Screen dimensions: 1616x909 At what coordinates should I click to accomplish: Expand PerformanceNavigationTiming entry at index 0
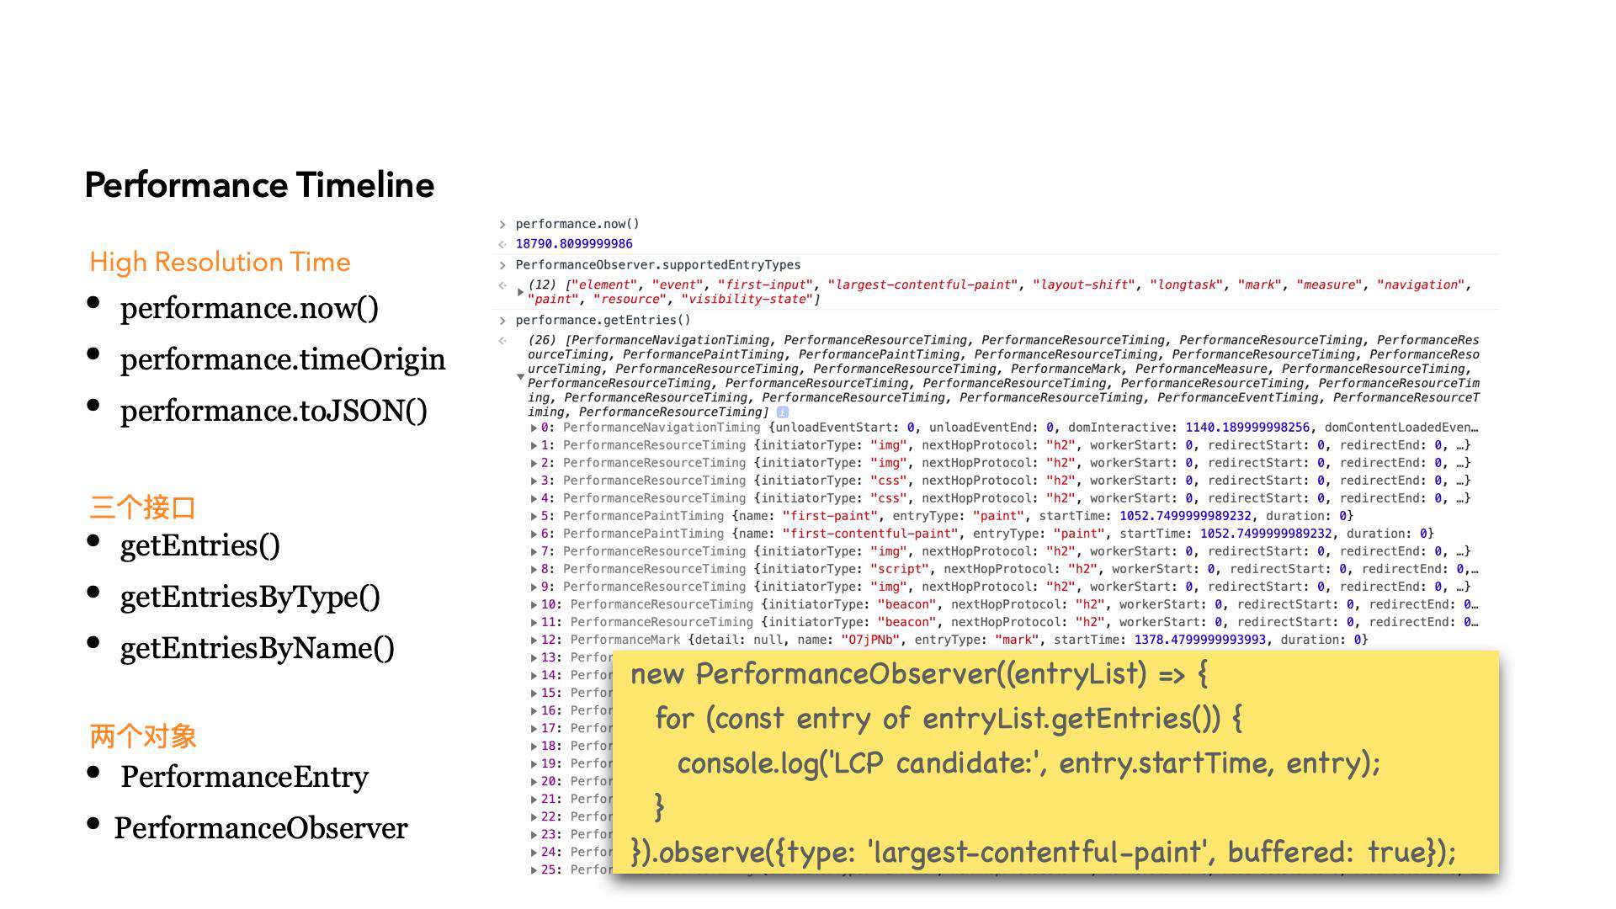click(x=519, y=426)
